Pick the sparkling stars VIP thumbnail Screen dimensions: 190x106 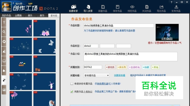click(x=21, y=46)
